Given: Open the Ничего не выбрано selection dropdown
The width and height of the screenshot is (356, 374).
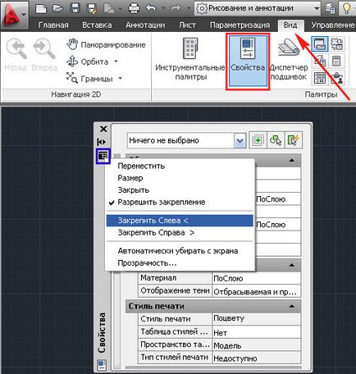Looking at the screenshot, I should click(240, 141).
